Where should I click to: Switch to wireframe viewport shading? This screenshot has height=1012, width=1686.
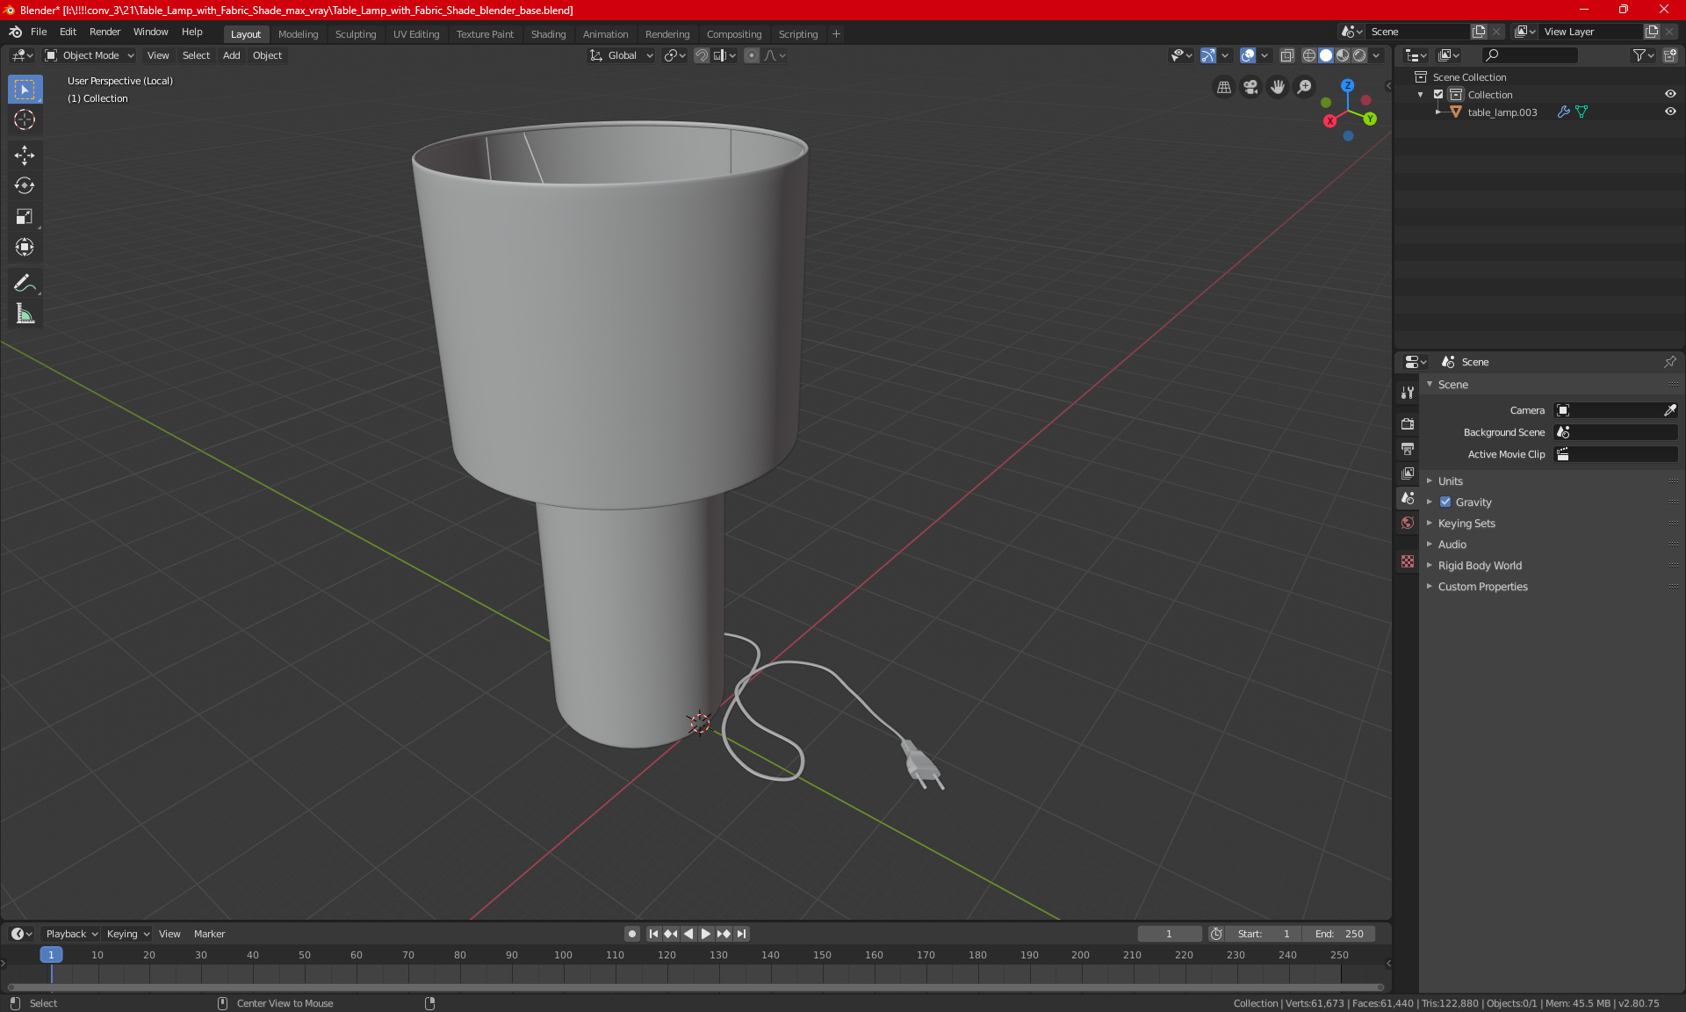tap(1309, 55)
